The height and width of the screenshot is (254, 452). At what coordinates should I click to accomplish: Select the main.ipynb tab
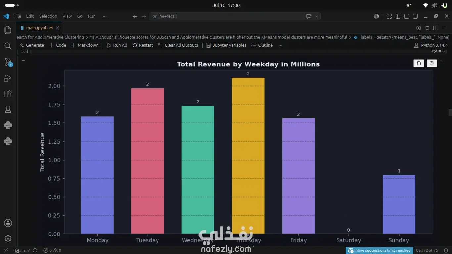pos(39,28)
